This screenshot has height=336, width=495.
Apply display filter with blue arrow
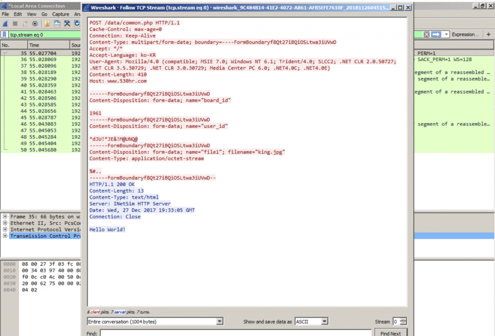point(436,34)
